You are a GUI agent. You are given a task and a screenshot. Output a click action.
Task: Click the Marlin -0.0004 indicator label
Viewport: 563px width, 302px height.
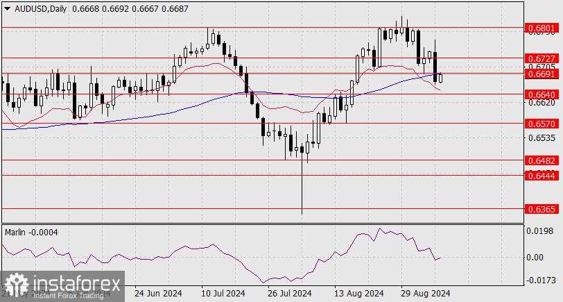click(x=31, y=233)
